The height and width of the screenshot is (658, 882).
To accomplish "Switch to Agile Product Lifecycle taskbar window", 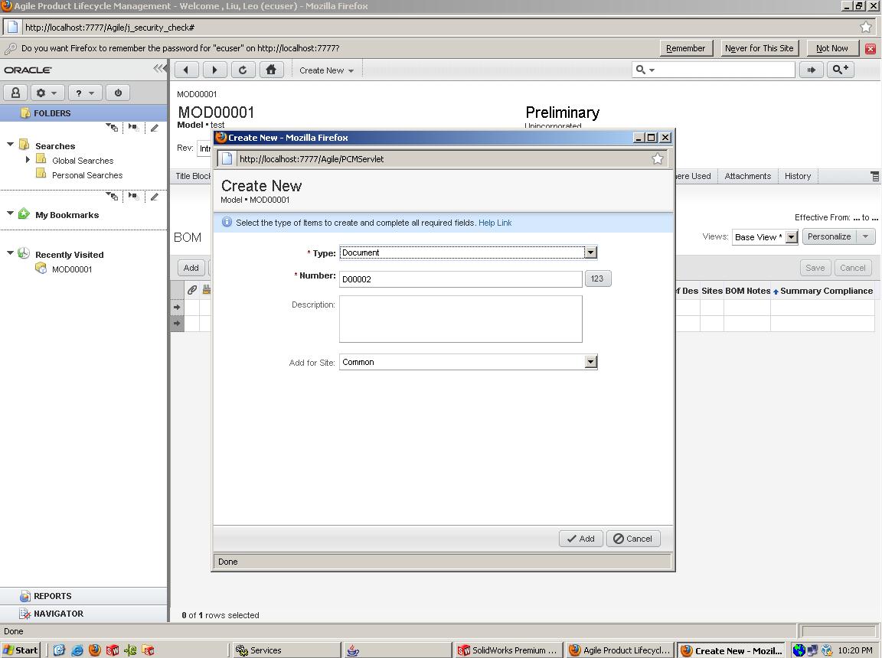I will [620, 650].
